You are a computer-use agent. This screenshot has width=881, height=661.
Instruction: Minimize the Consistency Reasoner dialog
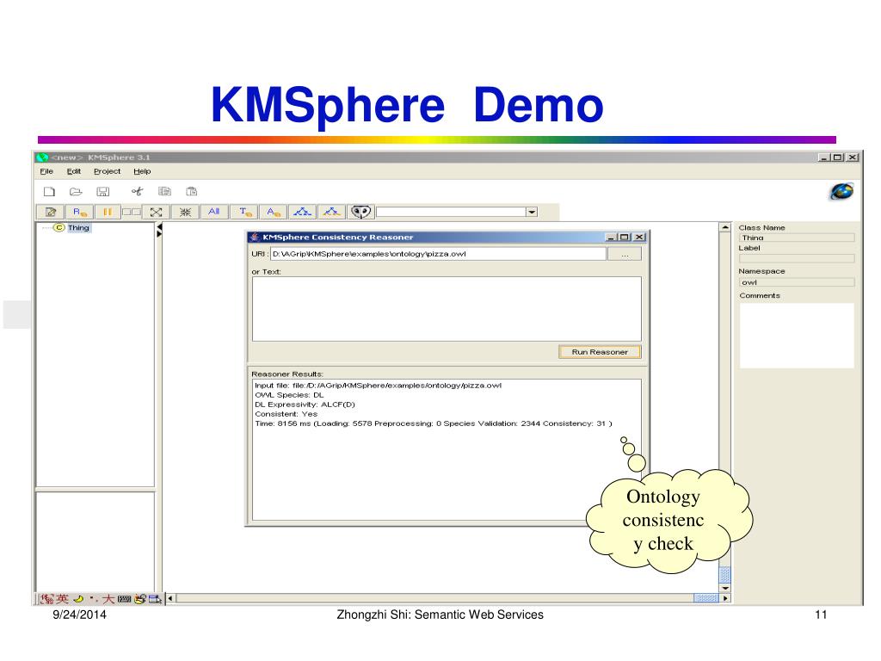pos(611,238)
